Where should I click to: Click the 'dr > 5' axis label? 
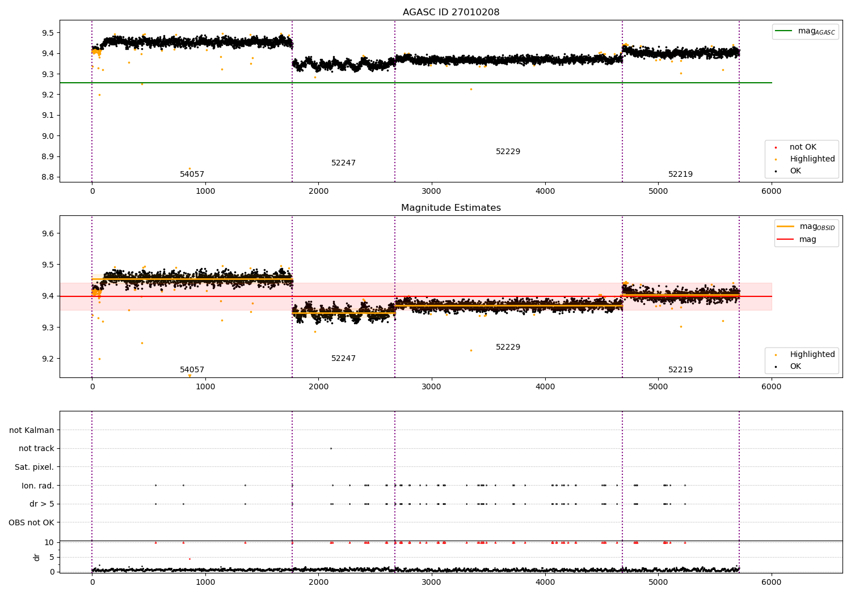click(x=42, y=504)
